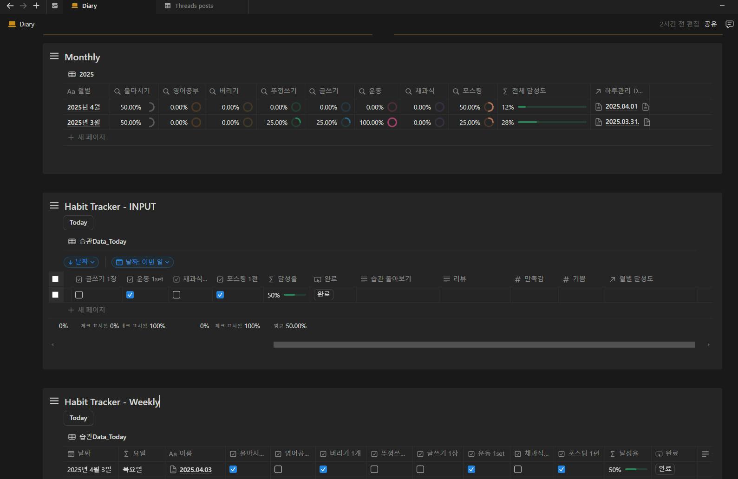Select the Diary tab
The width and height of the screenshot is (738, 479).
(89, 6)
